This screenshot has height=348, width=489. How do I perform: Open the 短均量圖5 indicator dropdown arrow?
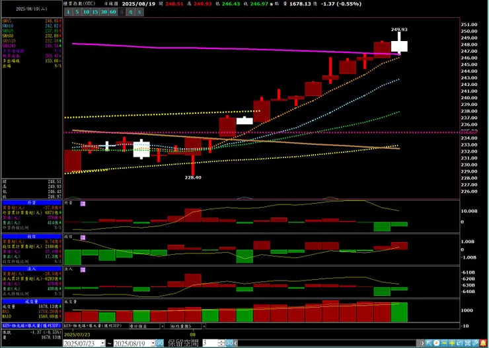(x=204, y=326)
